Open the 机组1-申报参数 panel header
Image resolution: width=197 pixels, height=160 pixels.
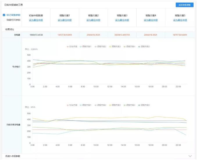click(x=98, y=156)
